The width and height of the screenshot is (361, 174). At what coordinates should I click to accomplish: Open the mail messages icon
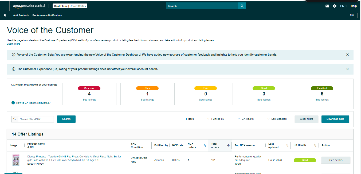[x=327, y=6]
